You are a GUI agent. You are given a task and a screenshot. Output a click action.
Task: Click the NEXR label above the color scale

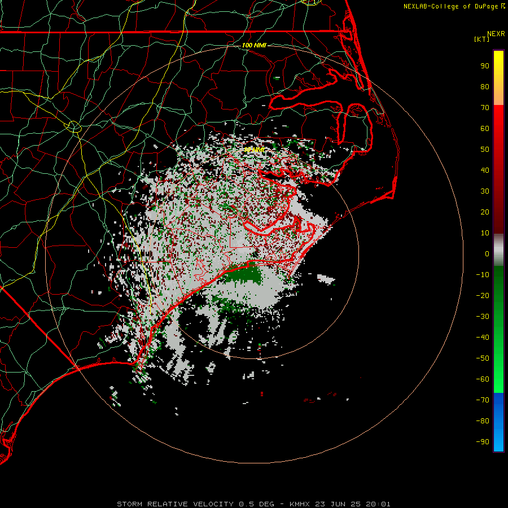496,34
